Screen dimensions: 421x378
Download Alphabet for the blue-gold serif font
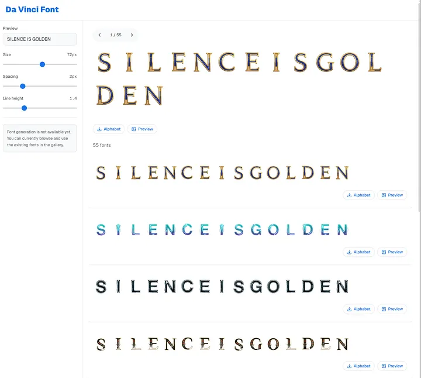click(358, 195)
